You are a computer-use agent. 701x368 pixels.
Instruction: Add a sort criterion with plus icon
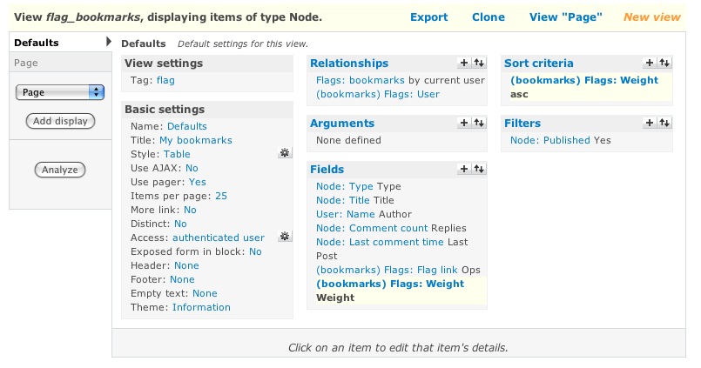[649, 63]
